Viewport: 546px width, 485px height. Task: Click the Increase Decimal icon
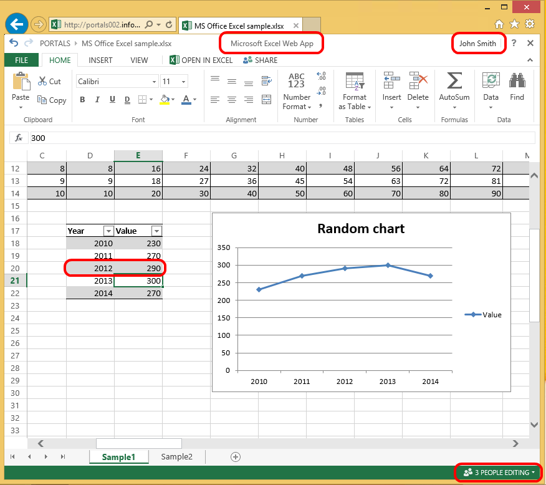[321, 76]
